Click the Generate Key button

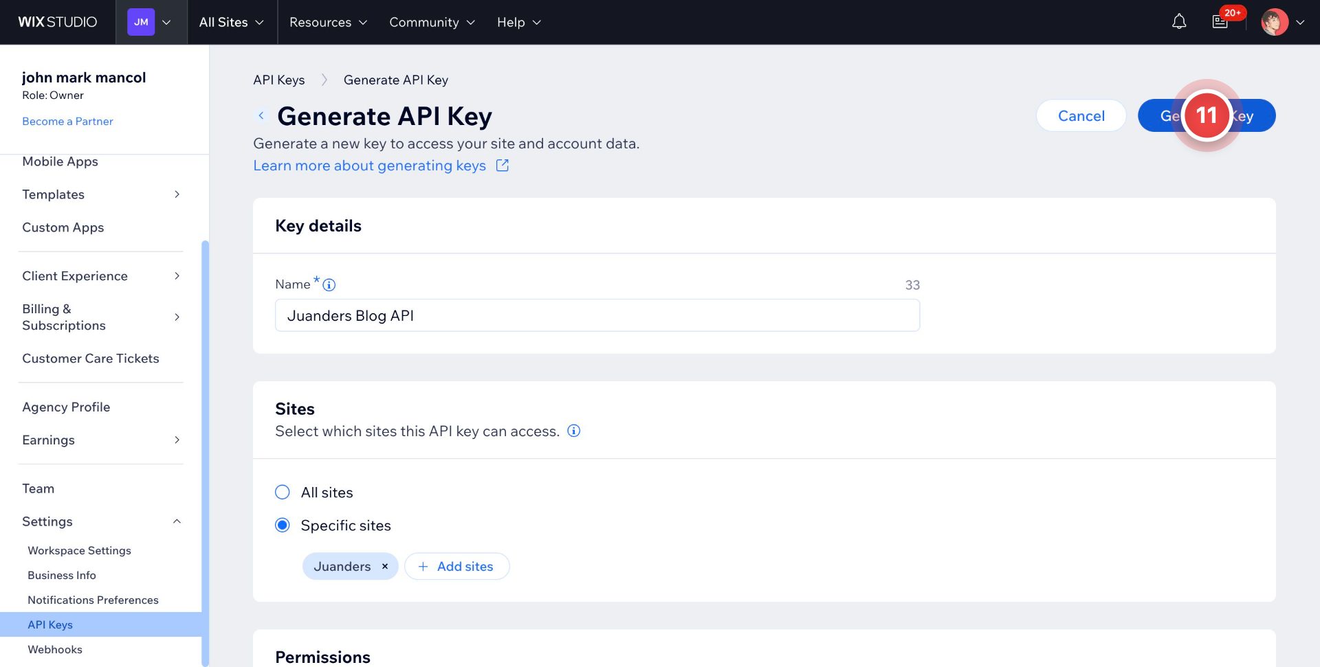pyautogui.click(x=1207, y=115)
